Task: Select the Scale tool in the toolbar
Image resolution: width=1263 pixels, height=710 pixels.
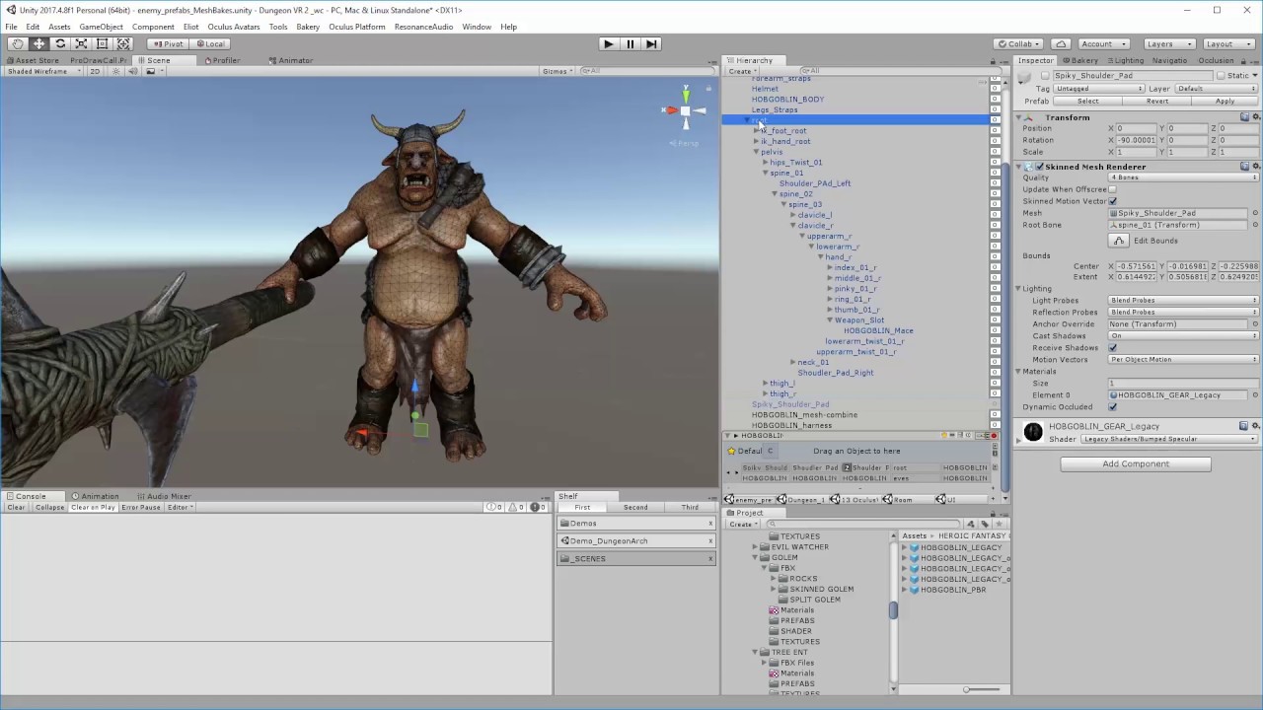Action: click(x=81, y=43)
